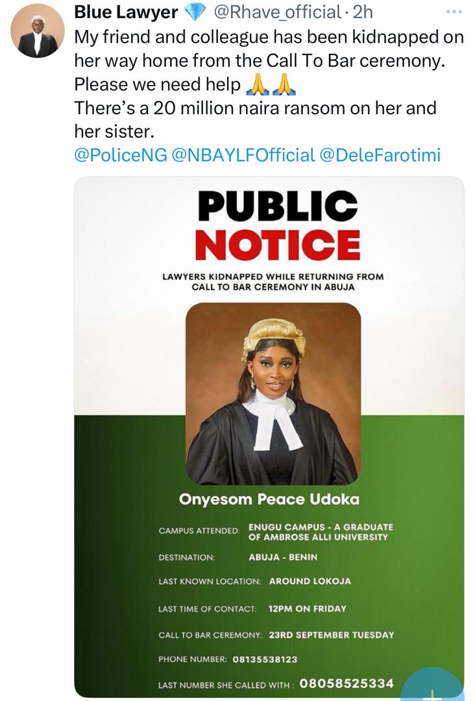Click the Blue Lawyer display name
This screenshot has height=701, width=475.
click(x=126, y=12)
